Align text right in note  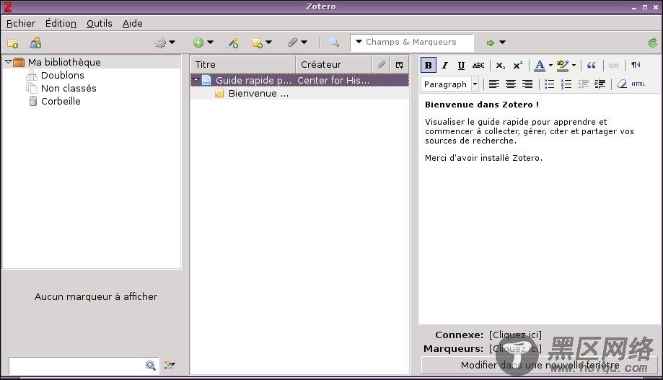coord(527,84)
